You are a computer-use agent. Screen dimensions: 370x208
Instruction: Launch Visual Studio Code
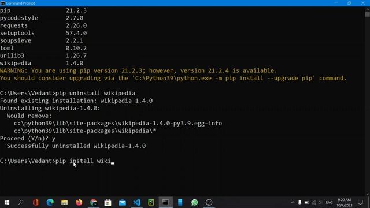[x=137, y=202]
